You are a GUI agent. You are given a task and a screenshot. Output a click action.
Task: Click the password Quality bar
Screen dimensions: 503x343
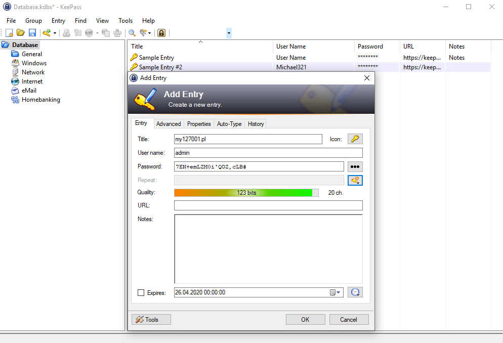click(x=246, y=193)
